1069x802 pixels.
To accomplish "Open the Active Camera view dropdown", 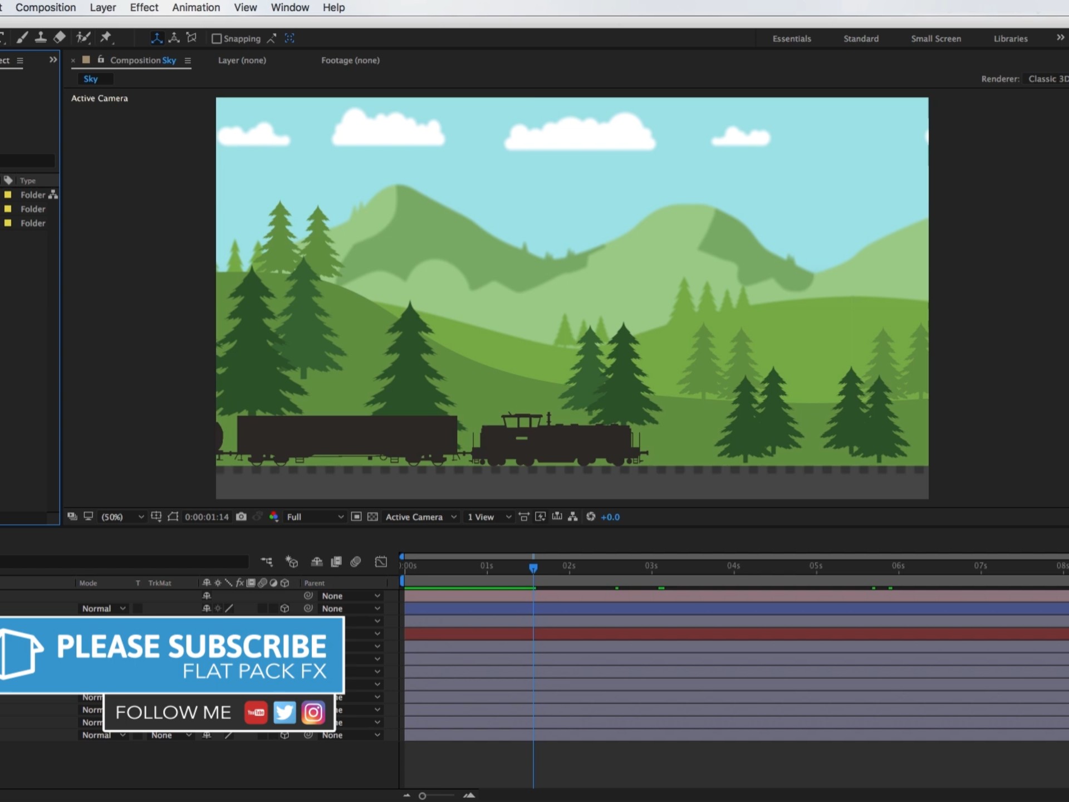I will coord(421,517).
